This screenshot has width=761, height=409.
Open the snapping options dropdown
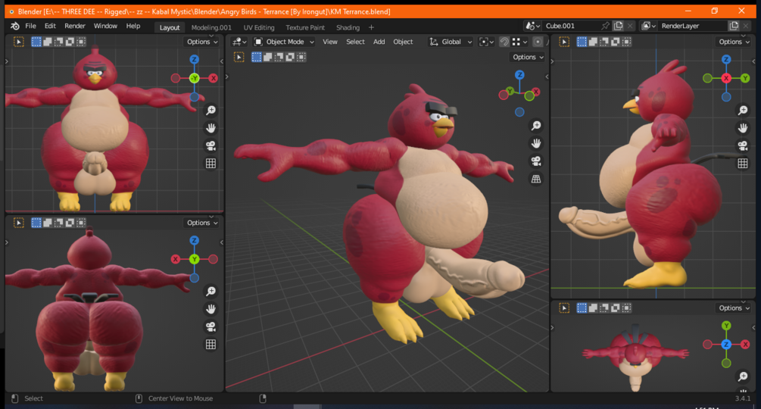pos(519,42)
